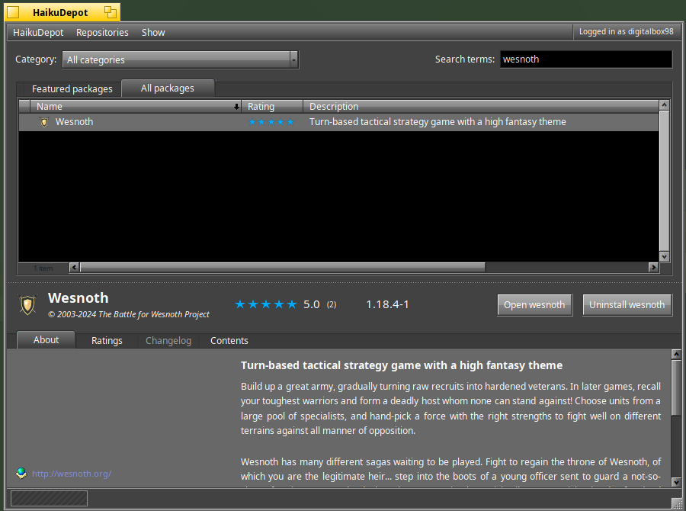This screenshot has width=686, height=511.
Task: Click the window resize corner grip
Action: pyautogui.click(x=676, y=504)
